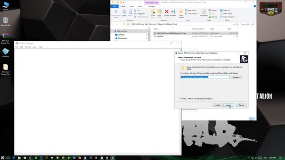285x160 pixels.
Task: Switch Explorer to details view toggle
Action: pos(251,119)
